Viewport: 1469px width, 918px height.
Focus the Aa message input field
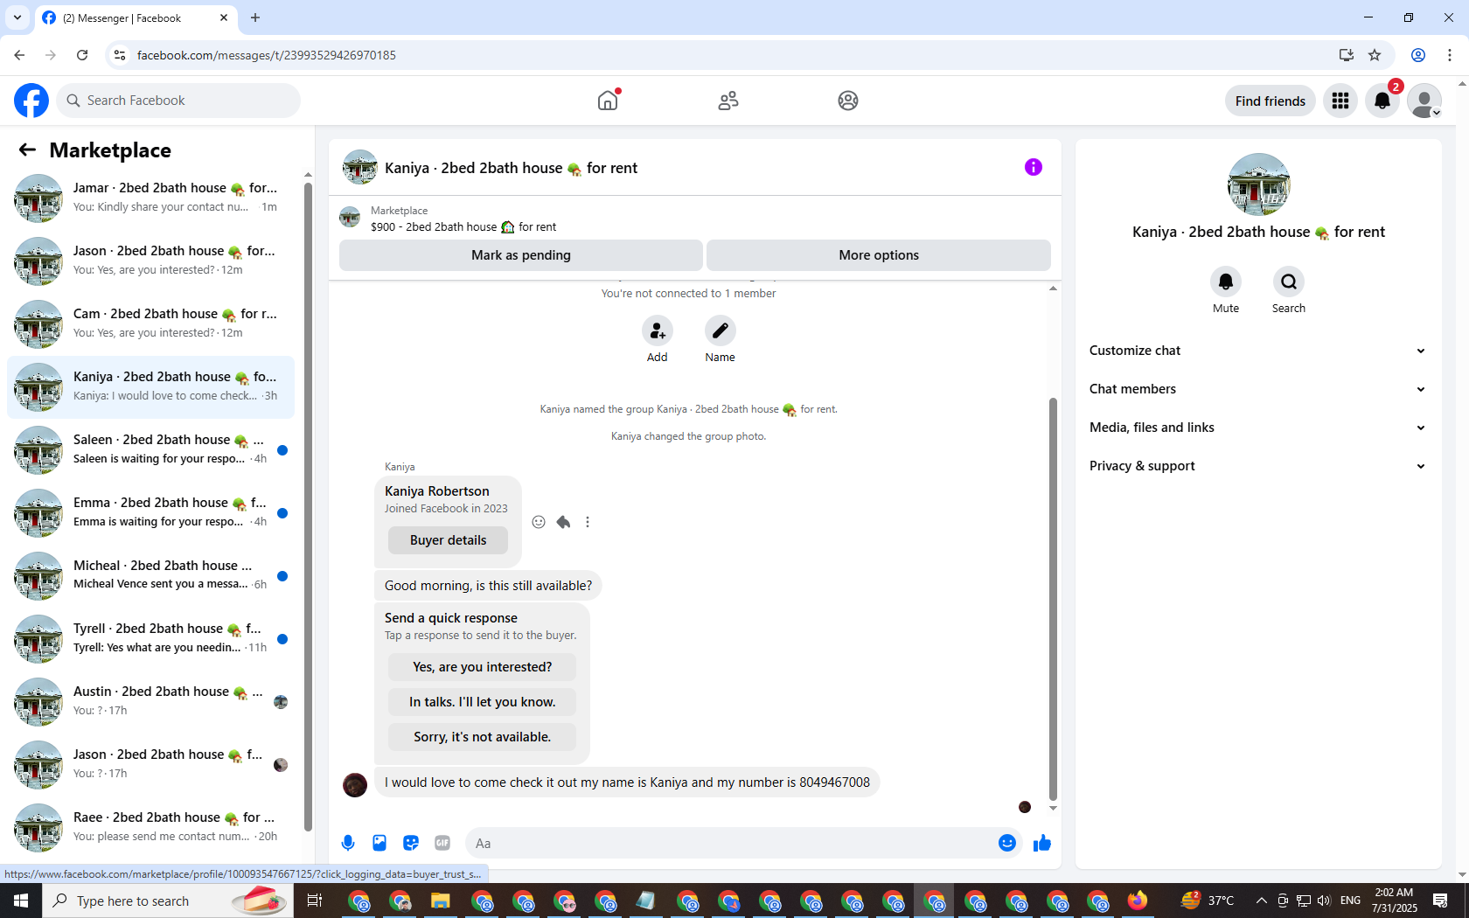(730, 843)
